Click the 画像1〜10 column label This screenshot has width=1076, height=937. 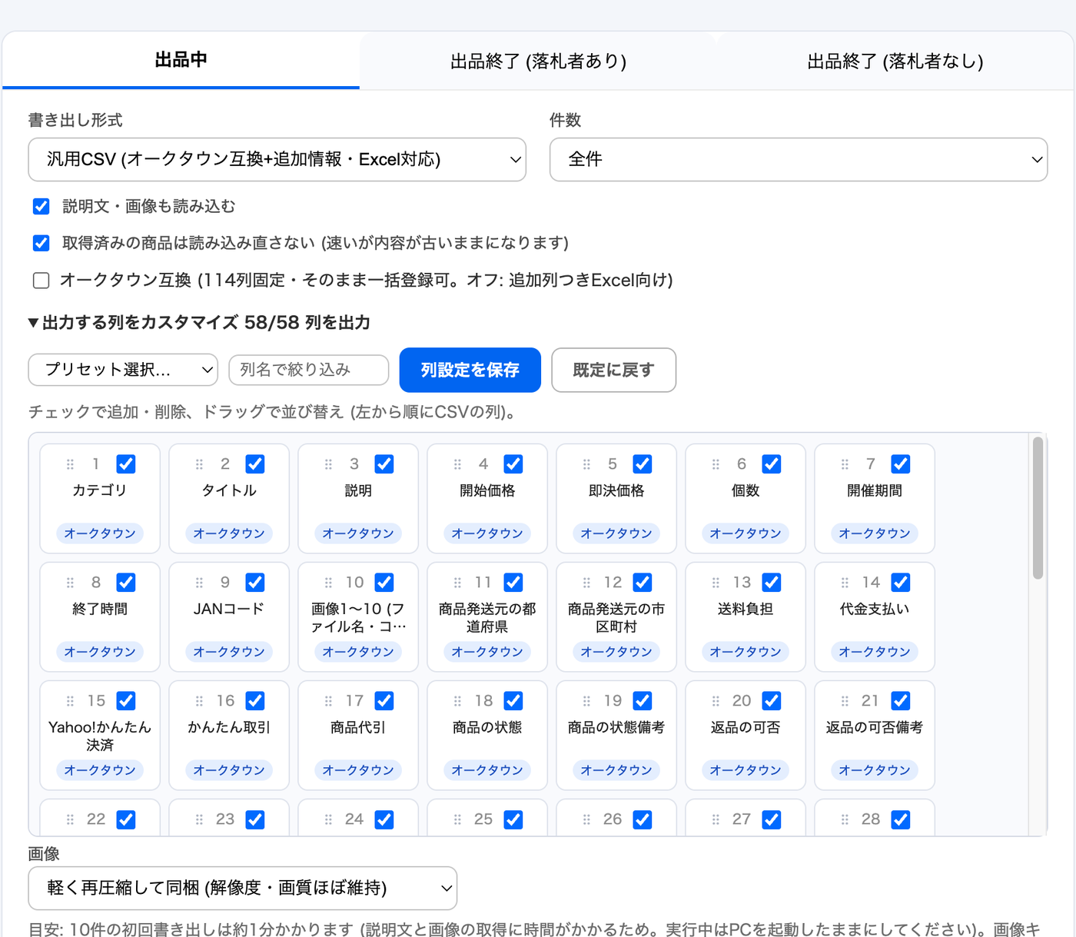(x=358, y=617)
